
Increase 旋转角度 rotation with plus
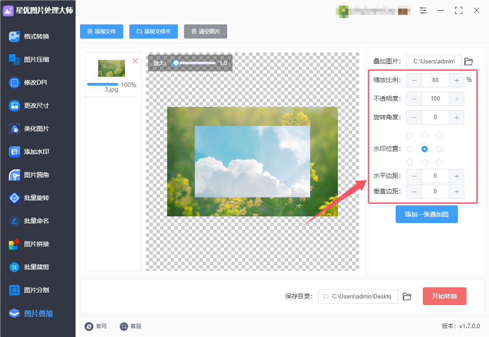[x=457, y=118]
